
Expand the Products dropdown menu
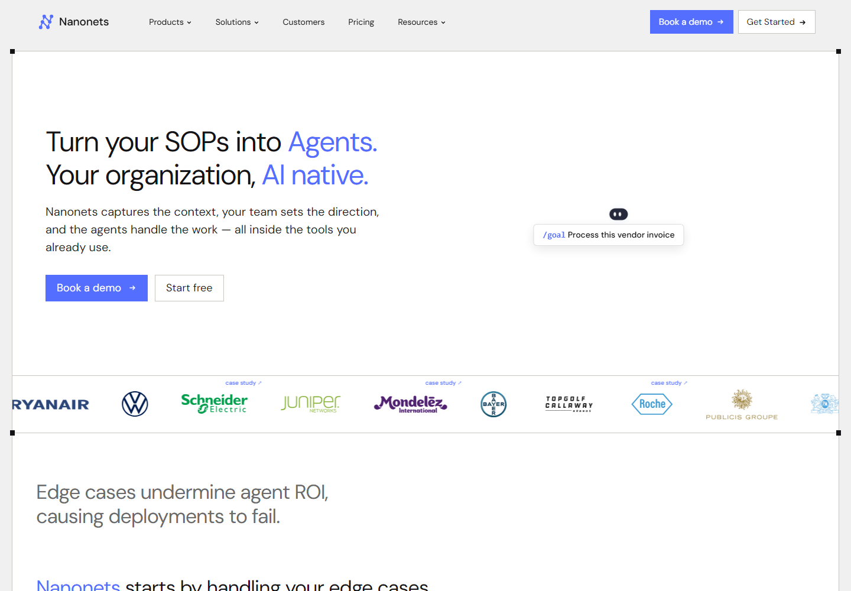tap(170, 22)
